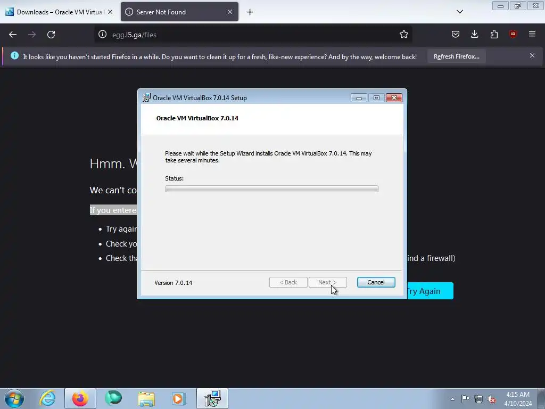Dismiss the Firefox refresh notification bar

pyautogui.click(x=532, y=55)
